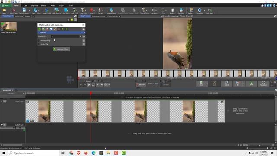This screenshot has height=156, width=277.
Task: Click the Maximize preview button
Action: click(263, 83)
